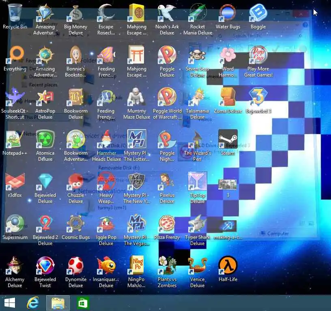Open Mystery PI The Vegas icon
The width and height of the screenshot is (331, 311).
pos(136,224)
